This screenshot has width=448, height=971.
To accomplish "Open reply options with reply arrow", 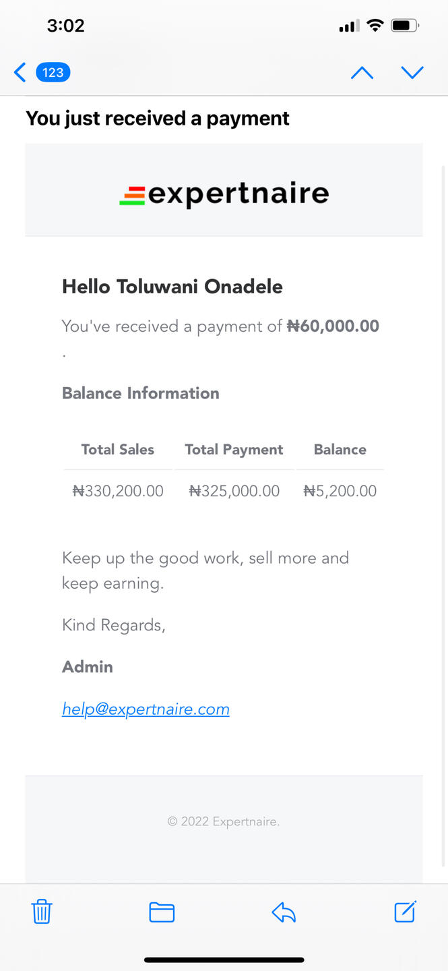I will (x=284, y=912).
